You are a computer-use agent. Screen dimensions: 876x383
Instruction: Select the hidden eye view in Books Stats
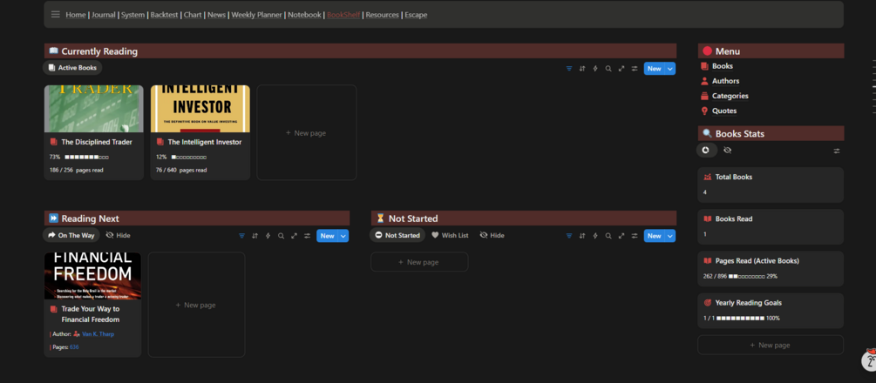click(x=727, y=151)
